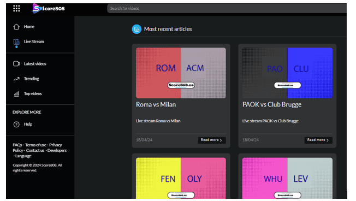
Task: Click the Home house icon
Action: (x=16, y=27)
